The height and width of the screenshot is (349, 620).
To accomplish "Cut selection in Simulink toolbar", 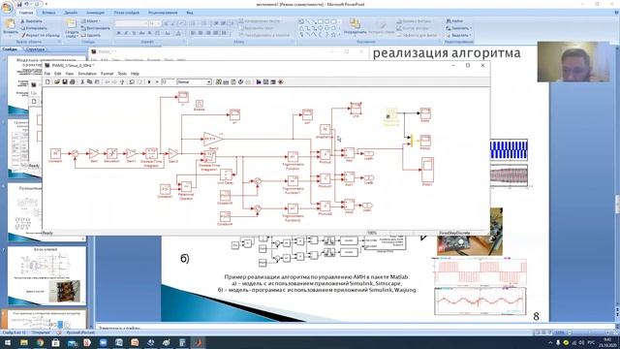I will click(x=82, y=81).
